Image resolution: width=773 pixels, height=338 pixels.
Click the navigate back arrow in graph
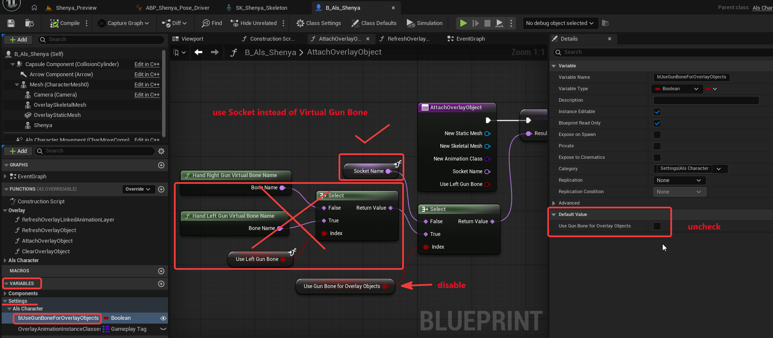coord(198,52)
